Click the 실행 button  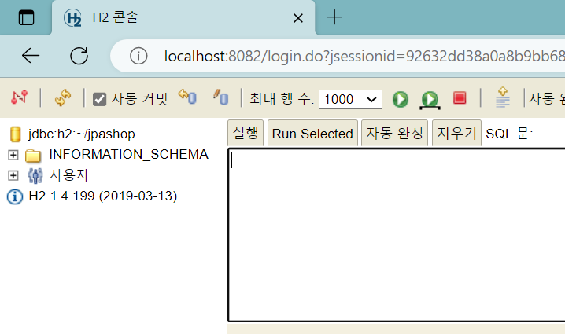tap(246, 133)
